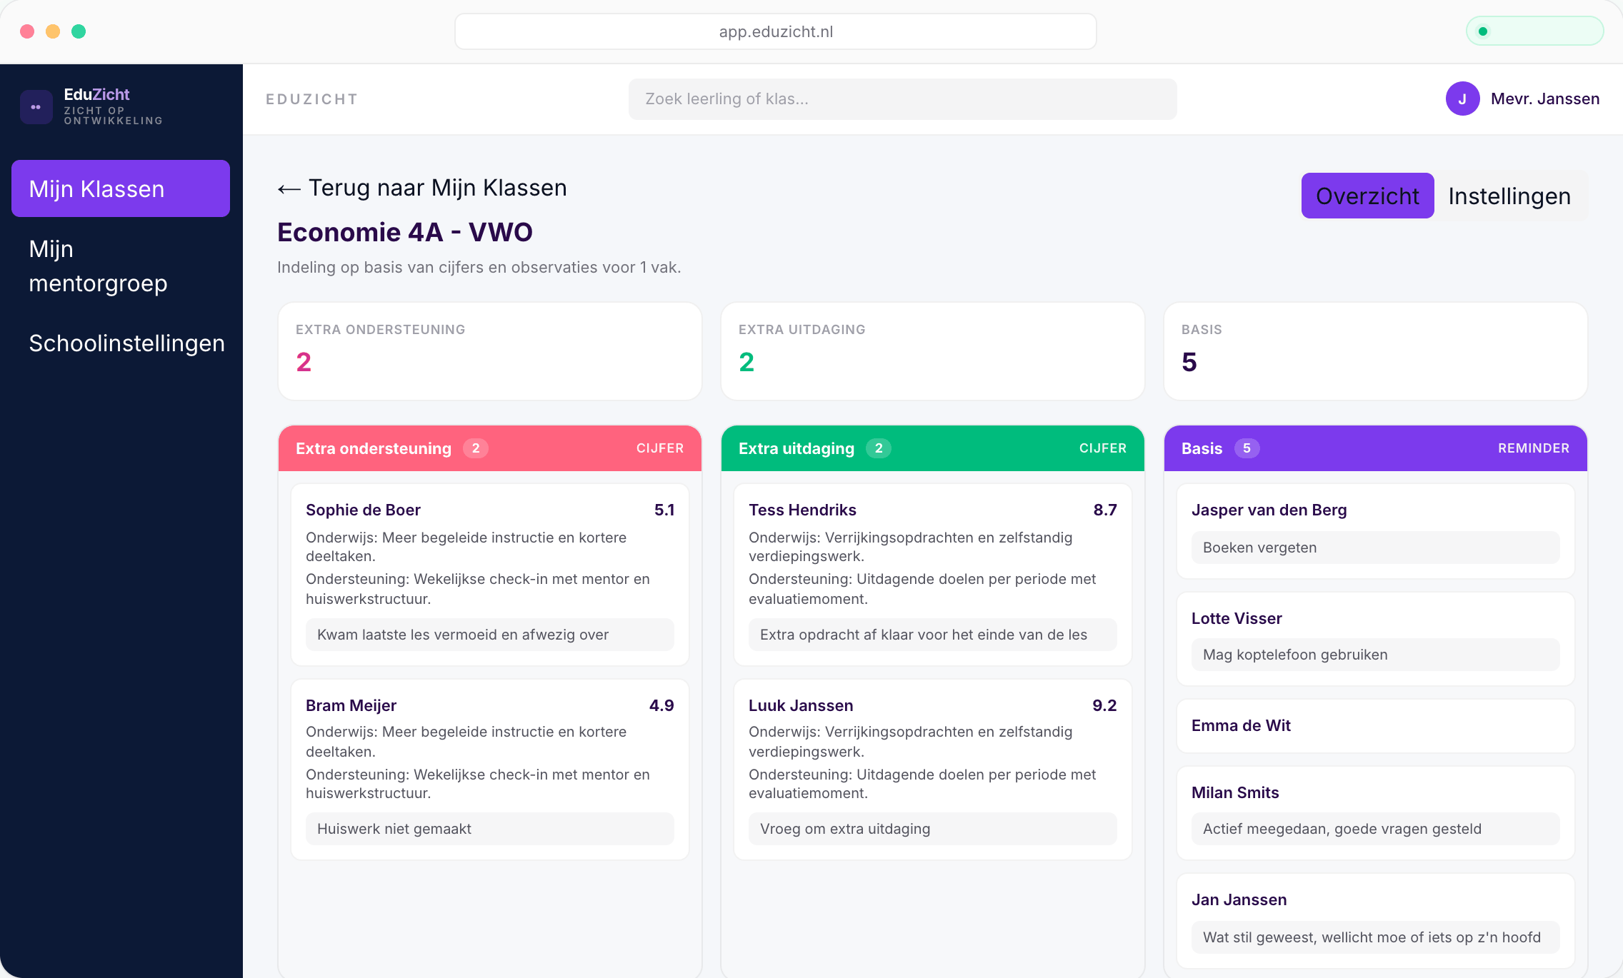Click note 'Vroeg om extra uitdaging'
Screen dimensions: 1623x978
pos(933,829)
